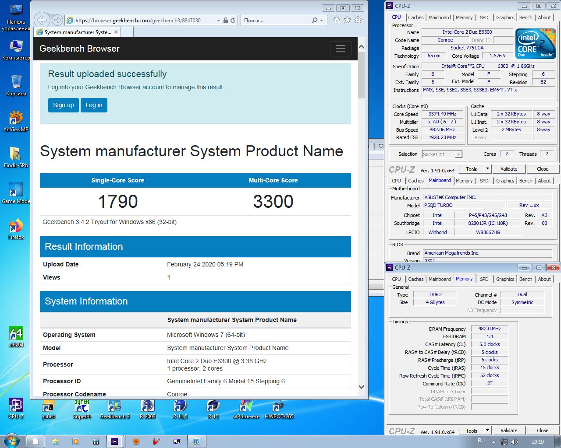Expand Tools dropdown arrow in top CPU-Z window
The height and width of the screenshot is (448, 561).
click(x=487, y=169)
